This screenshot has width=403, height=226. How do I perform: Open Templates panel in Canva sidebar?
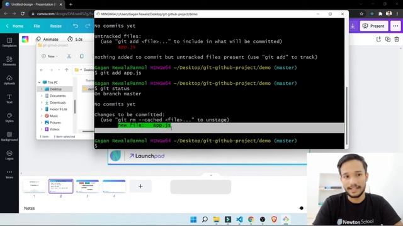pos(9,42)
